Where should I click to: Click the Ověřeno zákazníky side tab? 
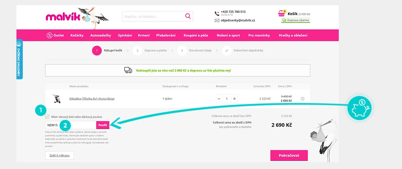click(x=19, y=59)
